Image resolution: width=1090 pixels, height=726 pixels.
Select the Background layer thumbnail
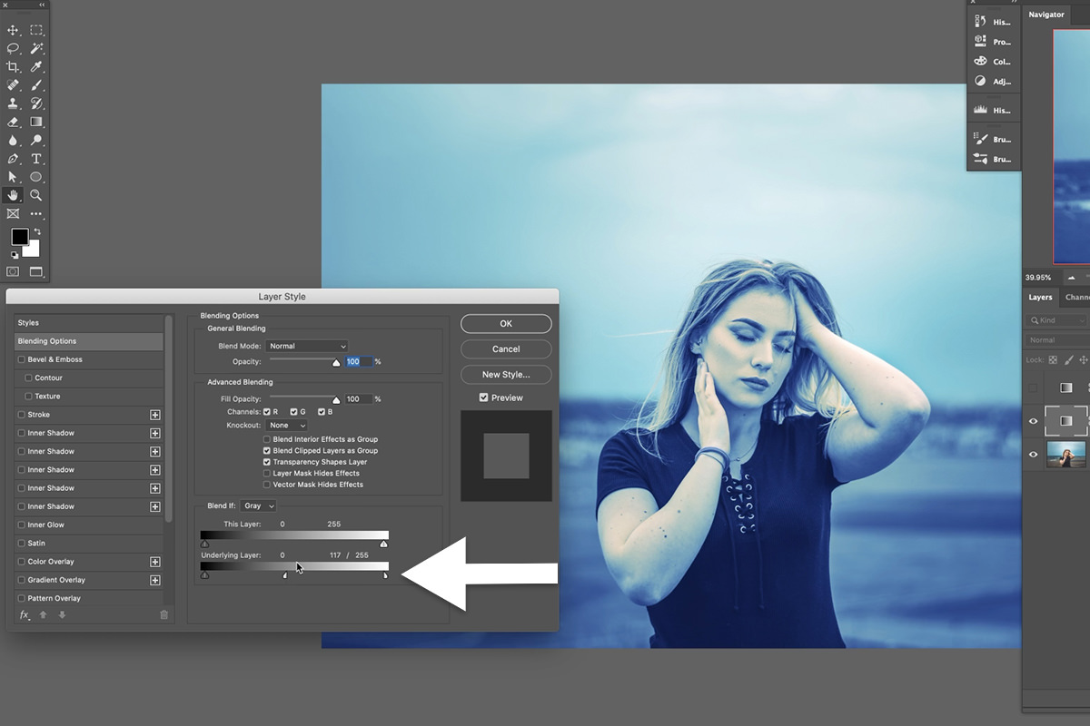[1065, 455]
